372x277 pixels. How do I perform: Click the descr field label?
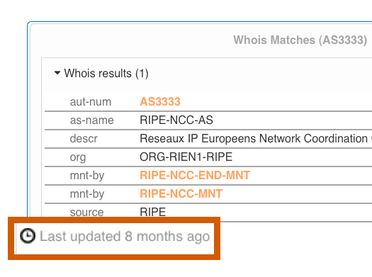click(x=84, y=139)
